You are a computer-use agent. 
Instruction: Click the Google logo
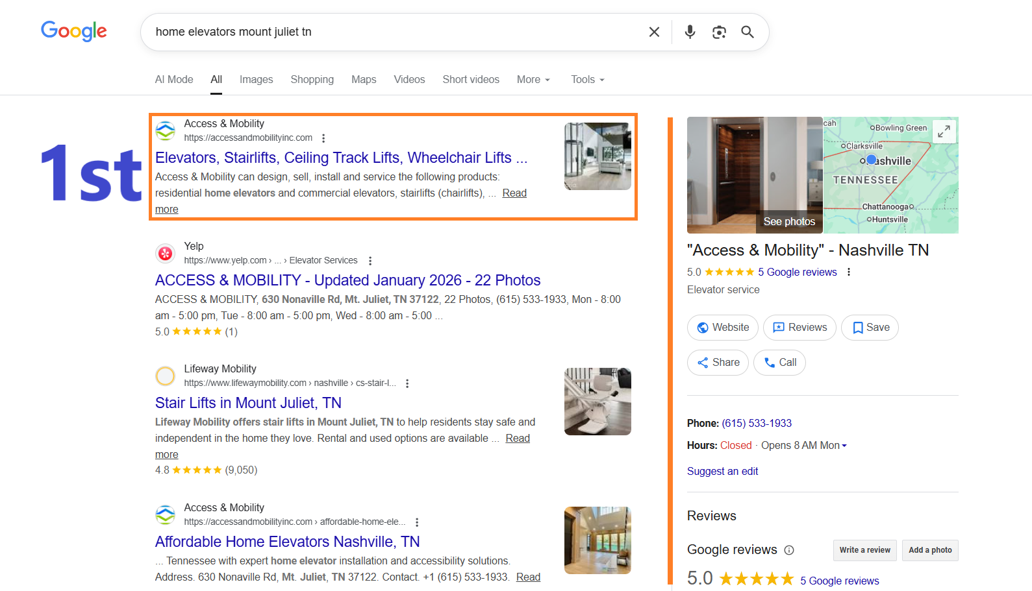73,31
